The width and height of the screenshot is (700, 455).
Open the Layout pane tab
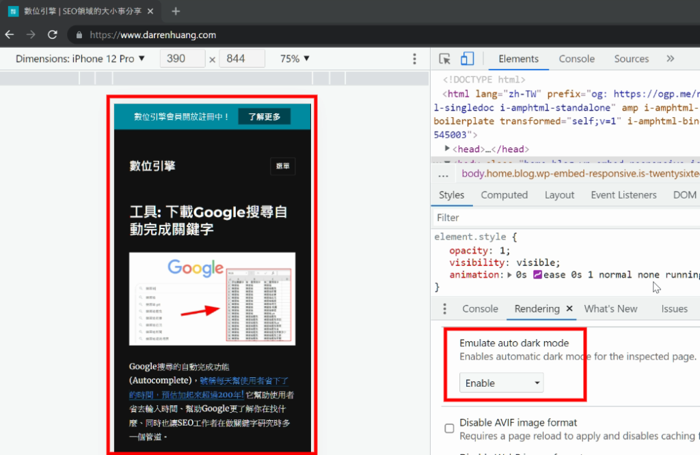pyautogui.click(x=559, y=194)
